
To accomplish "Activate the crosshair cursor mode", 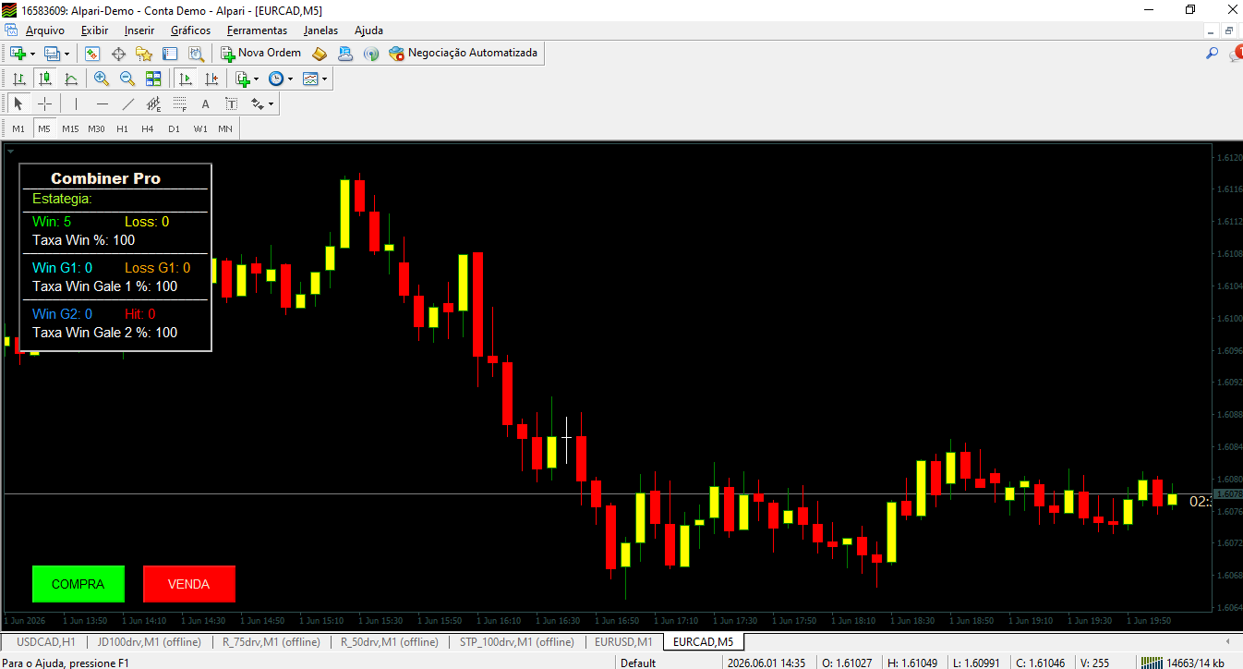I will click(44, 103).
